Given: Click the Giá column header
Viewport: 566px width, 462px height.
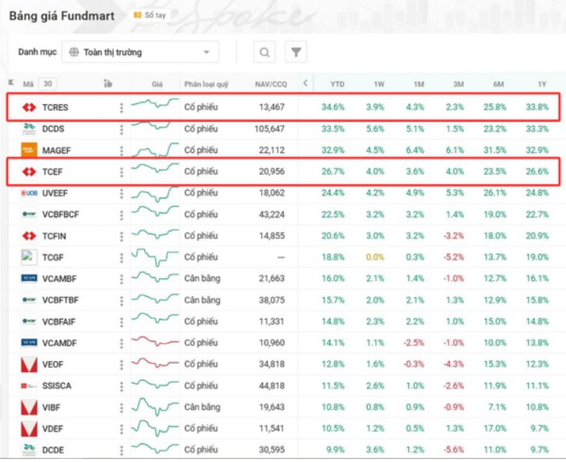Looking at the screenshot, I should (157, 84).
